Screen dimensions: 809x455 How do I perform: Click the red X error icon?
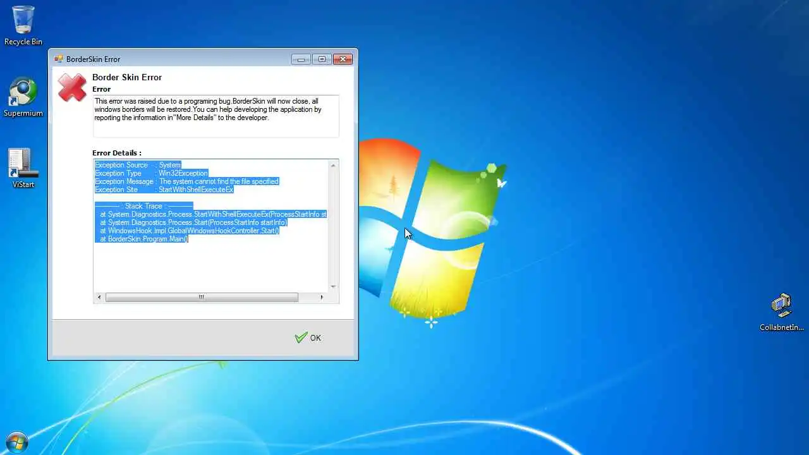(x=72, y=87)
